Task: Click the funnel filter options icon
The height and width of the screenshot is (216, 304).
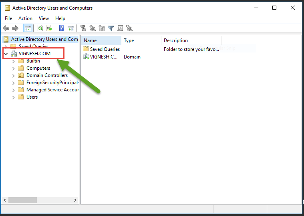Action: pos(111,28)
